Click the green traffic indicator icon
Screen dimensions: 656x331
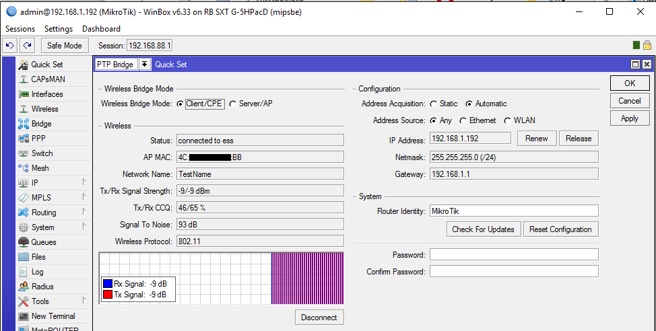636,46
